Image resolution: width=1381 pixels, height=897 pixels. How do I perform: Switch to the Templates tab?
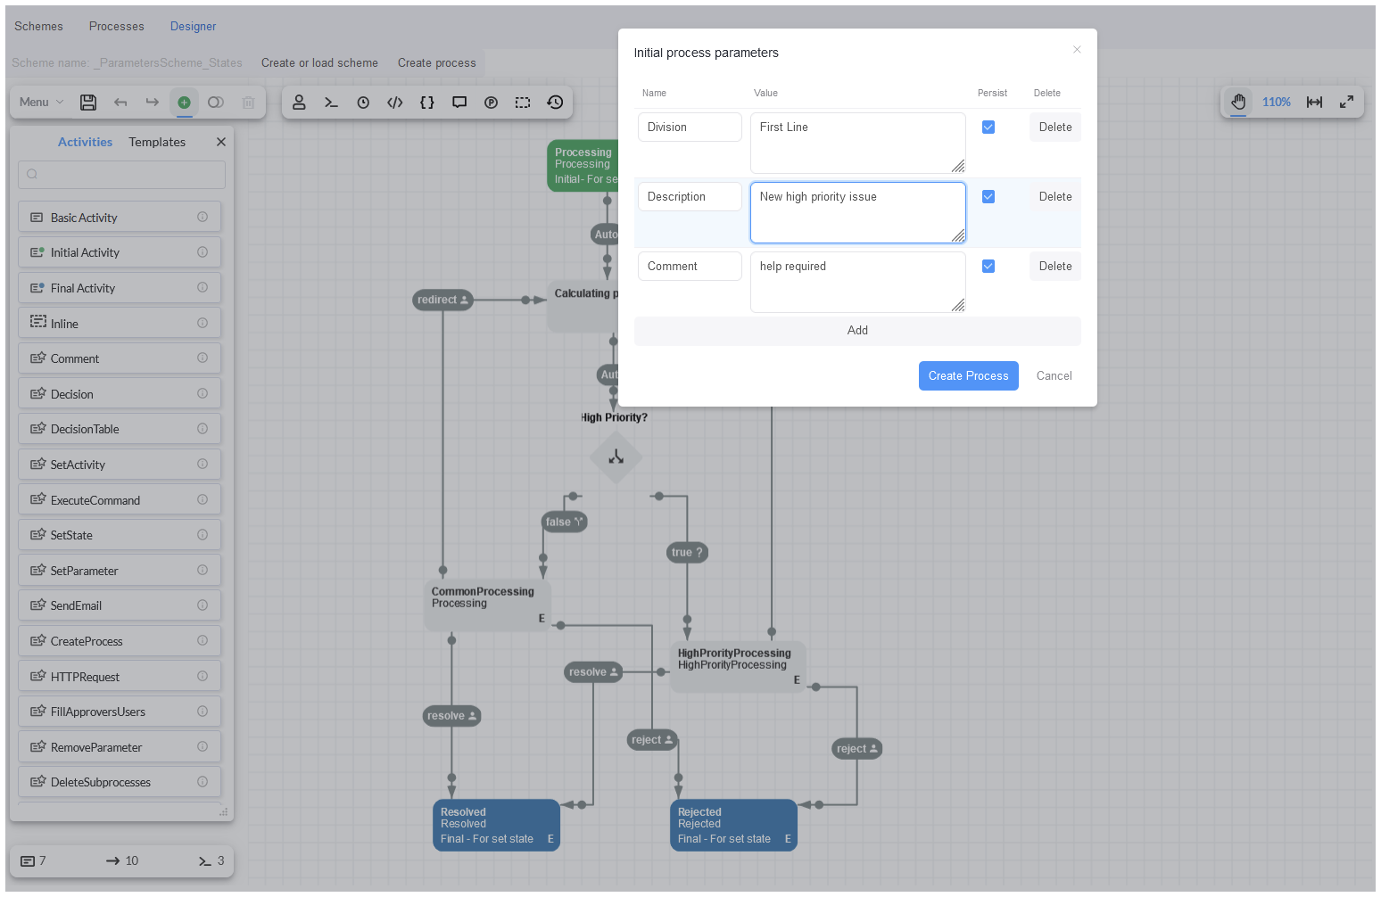157,143
